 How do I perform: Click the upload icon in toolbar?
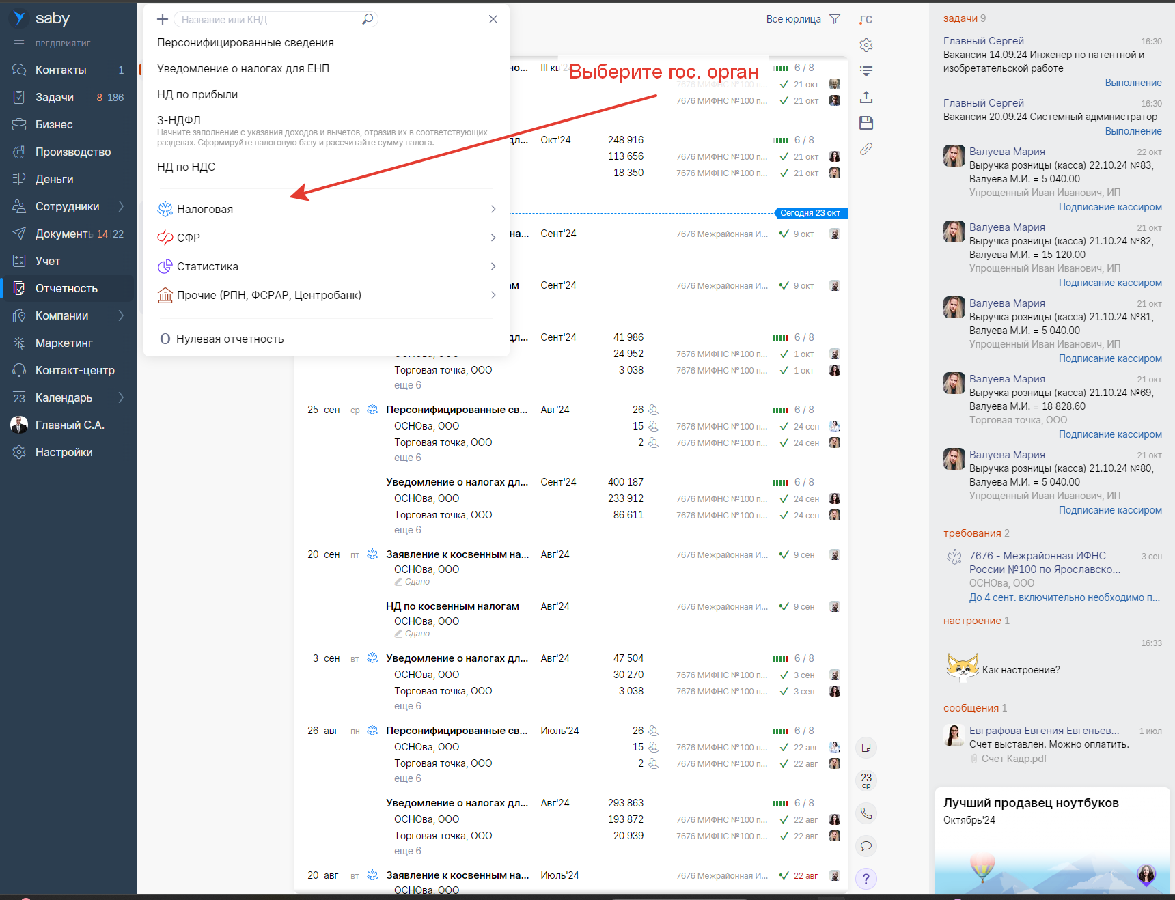pos(866,97)
